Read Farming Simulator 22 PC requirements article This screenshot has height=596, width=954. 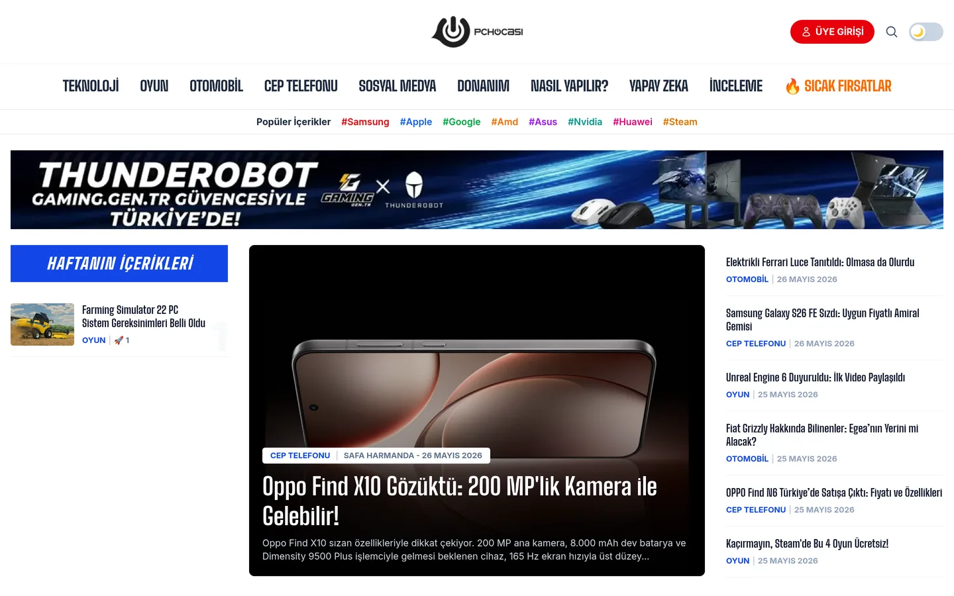tap(144, 317)
